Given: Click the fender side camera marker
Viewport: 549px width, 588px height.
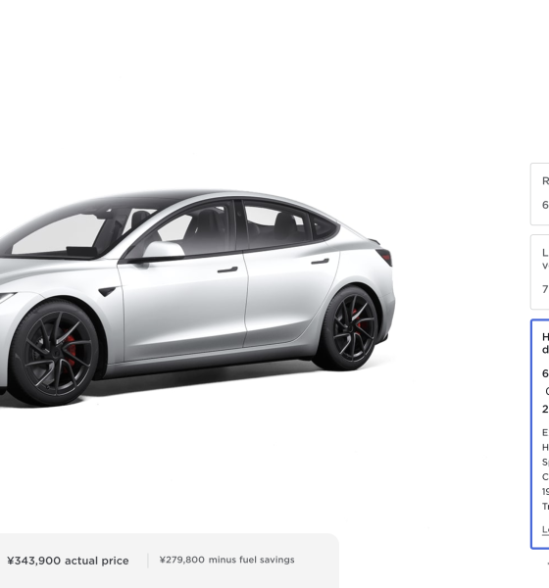Looking at the screenshot, I should [x=108, y=291].
